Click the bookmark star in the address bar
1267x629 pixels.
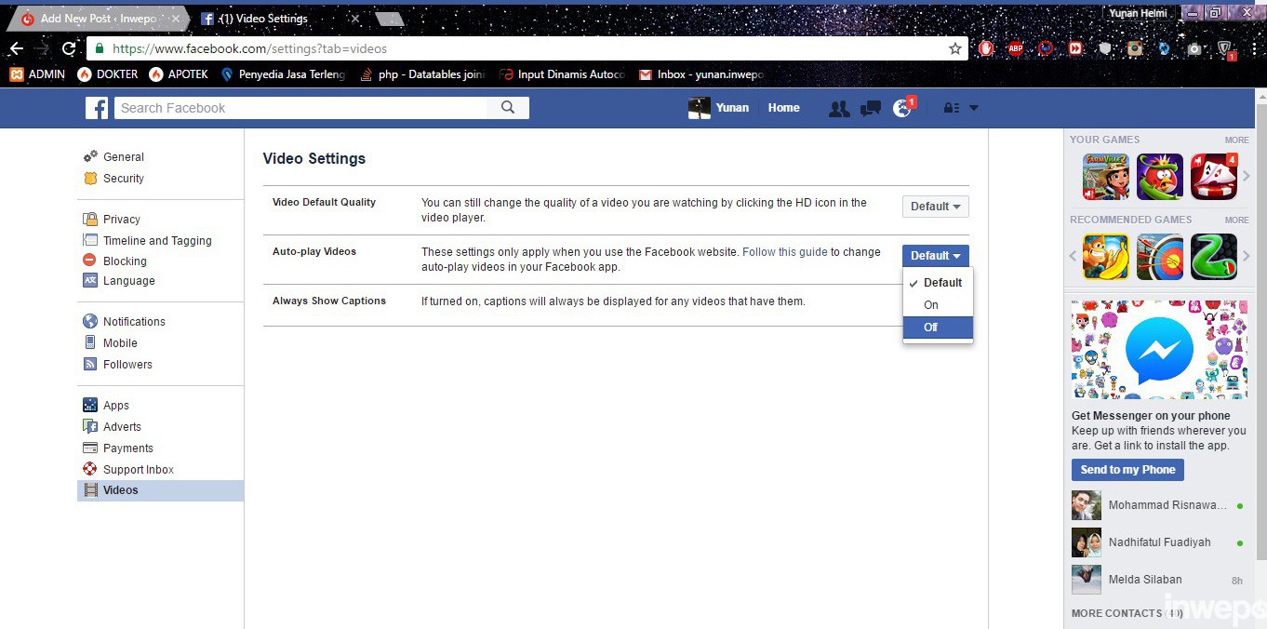[x=955, y=47]
